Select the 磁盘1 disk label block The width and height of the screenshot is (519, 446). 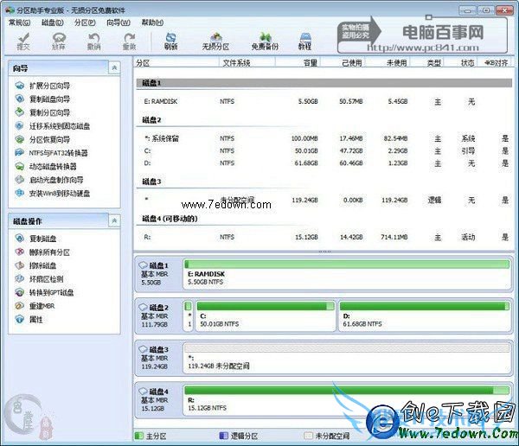158,274
